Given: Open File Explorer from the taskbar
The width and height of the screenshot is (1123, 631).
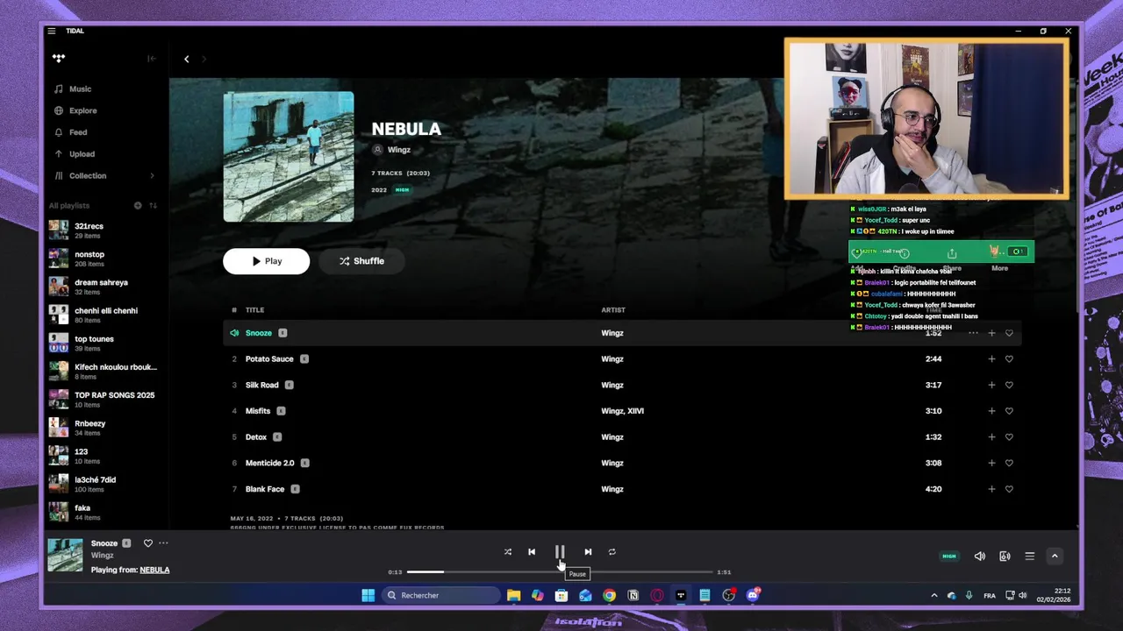Looking at the screenshot, I should pyautogui.click(x=514, y=595).
